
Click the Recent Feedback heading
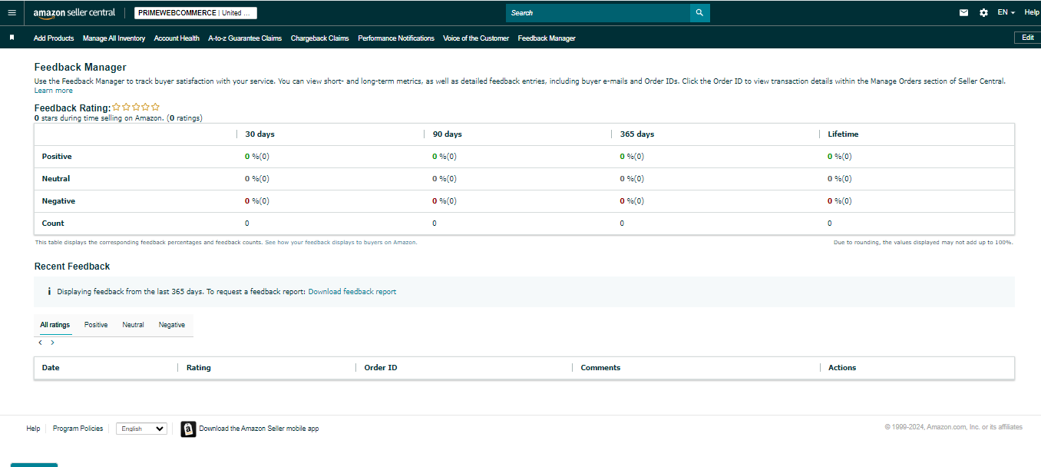click(72, 267)
